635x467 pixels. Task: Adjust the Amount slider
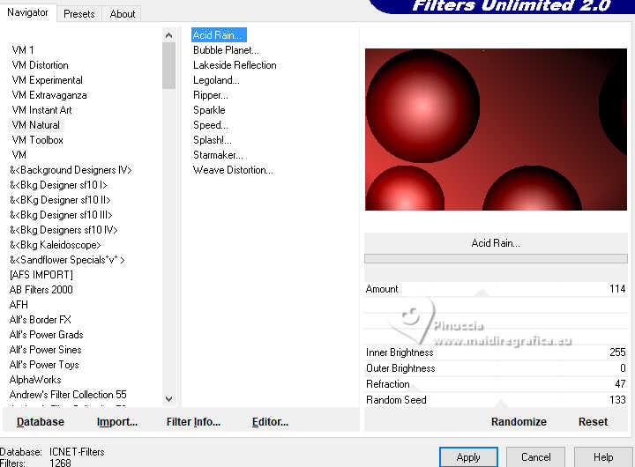coord(496,289)
